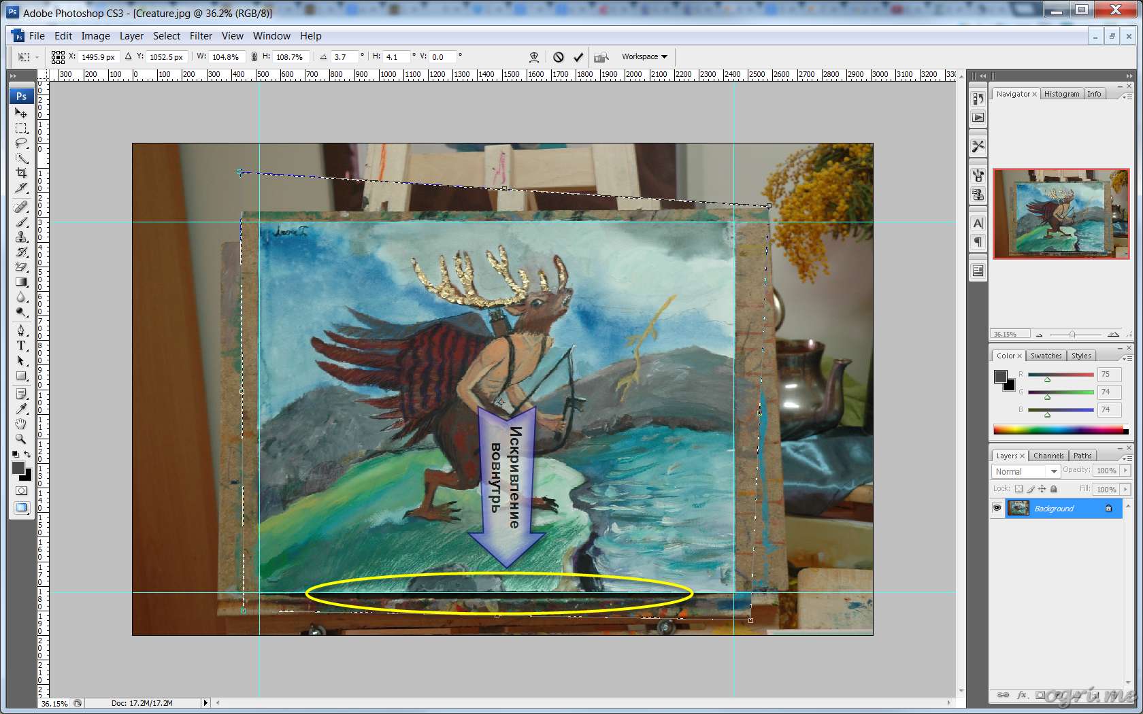
Task: Change screen mode button
Action: [x=21, y=508]
